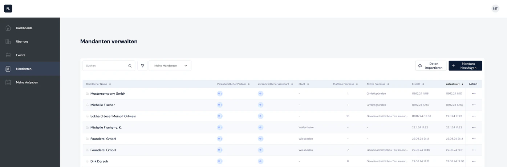Open actions menu for Dirk Dorsch
This screenshot has width=507, height=167.
click(474, 161)
